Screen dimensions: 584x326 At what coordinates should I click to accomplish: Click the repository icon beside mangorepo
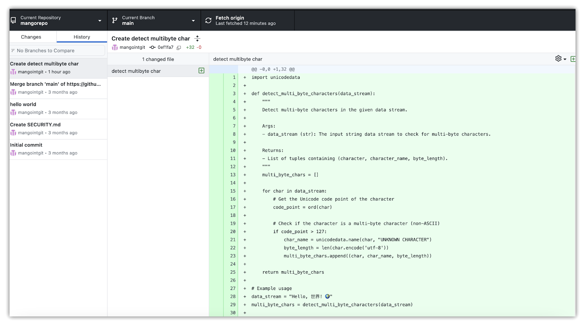click(x=13, y=20)
